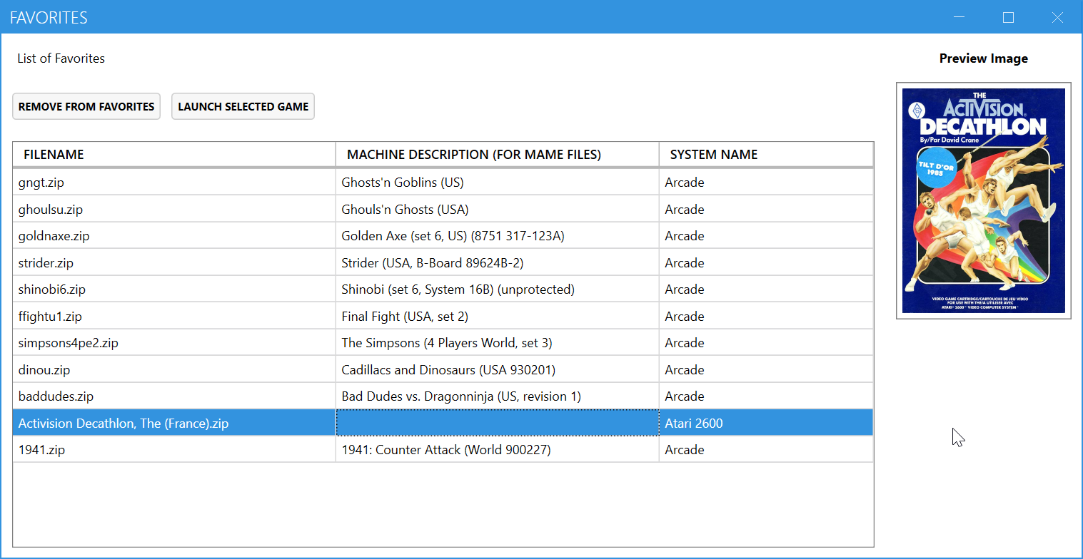Select baddudes.zip in favorites
Image resolution: width=1083 pixels, height=559 pixels.
tap(174, 396)
